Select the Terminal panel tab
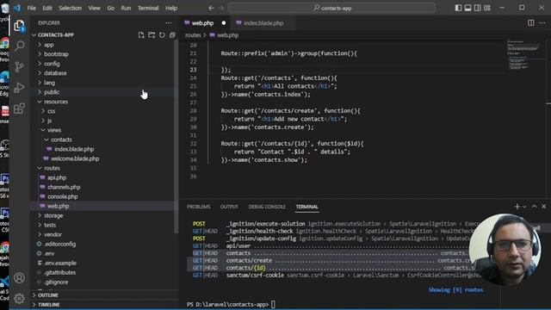551x310 pixels. point(306,207)
